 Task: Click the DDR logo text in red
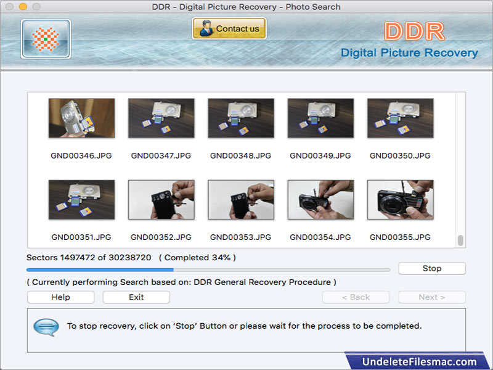pyautogui.click(x=414, y=31)
